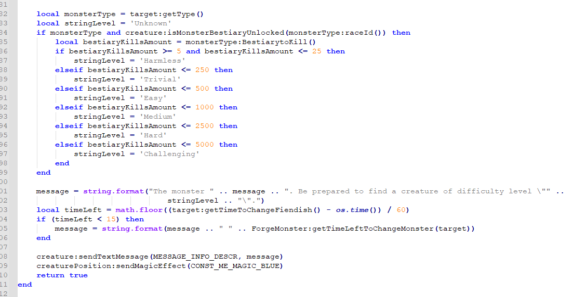Click the elseif keyword on the 5000 line
586x297 pixels.
tap(69, 145)
